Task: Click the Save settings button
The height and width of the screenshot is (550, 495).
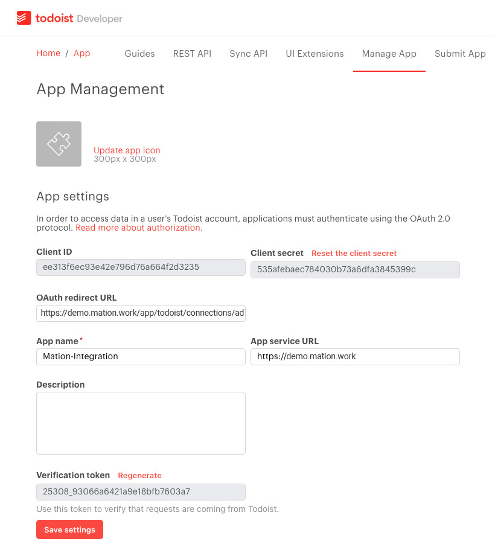Action: (x=70, y=529)
